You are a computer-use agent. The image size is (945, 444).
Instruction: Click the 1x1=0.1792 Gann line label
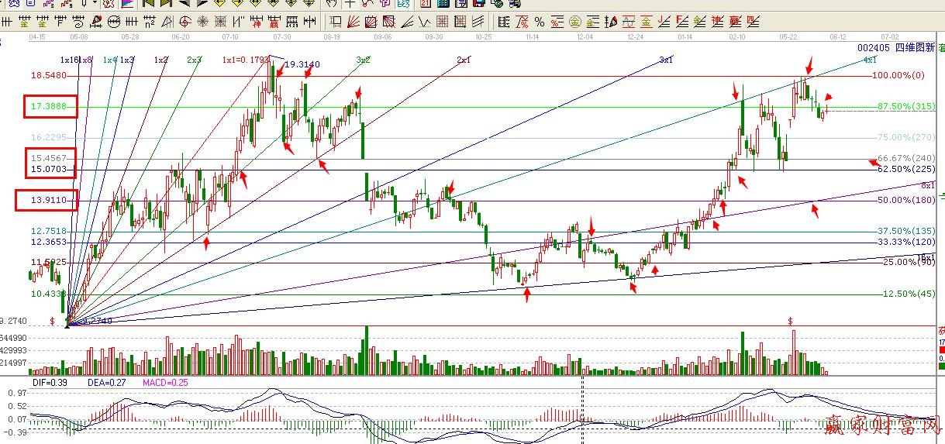point(246,60)
